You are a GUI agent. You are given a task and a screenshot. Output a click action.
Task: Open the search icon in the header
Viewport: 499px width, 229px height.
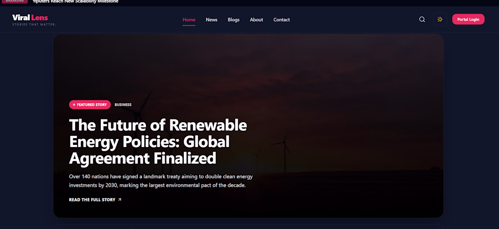(x=422, y=19)
